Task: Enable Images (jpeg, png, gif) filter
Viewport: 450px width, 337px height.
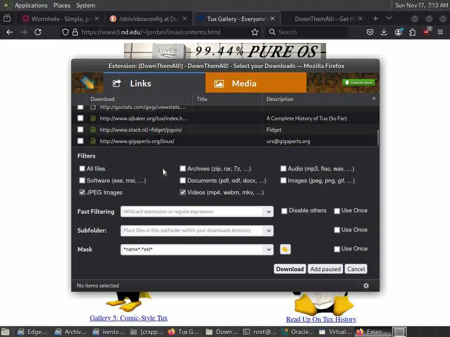Action: point(283,180)
